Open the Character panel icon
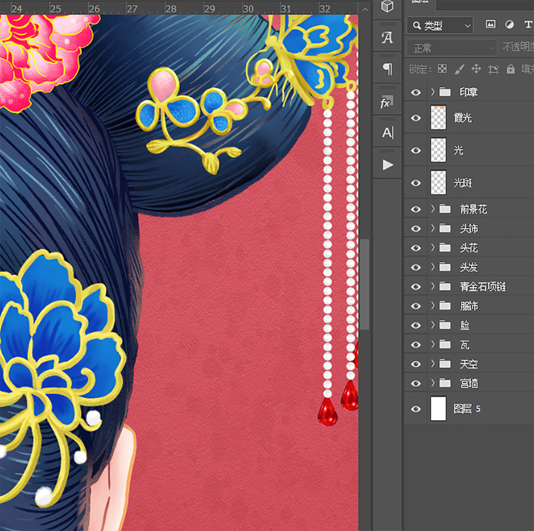 (x=387, y=132)
